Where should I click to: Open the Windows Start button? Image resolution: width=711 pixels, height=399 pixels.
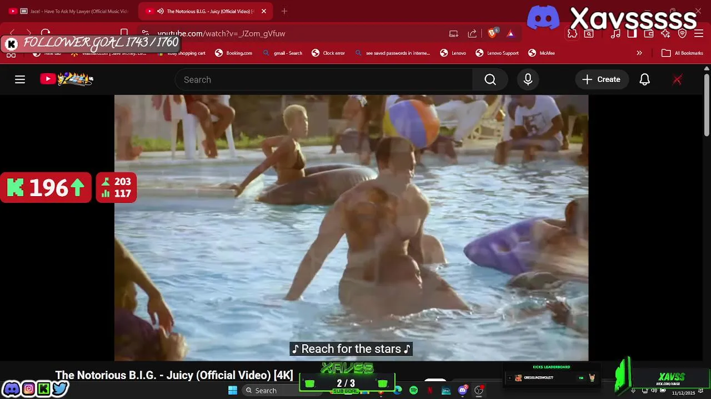[233, 390]
